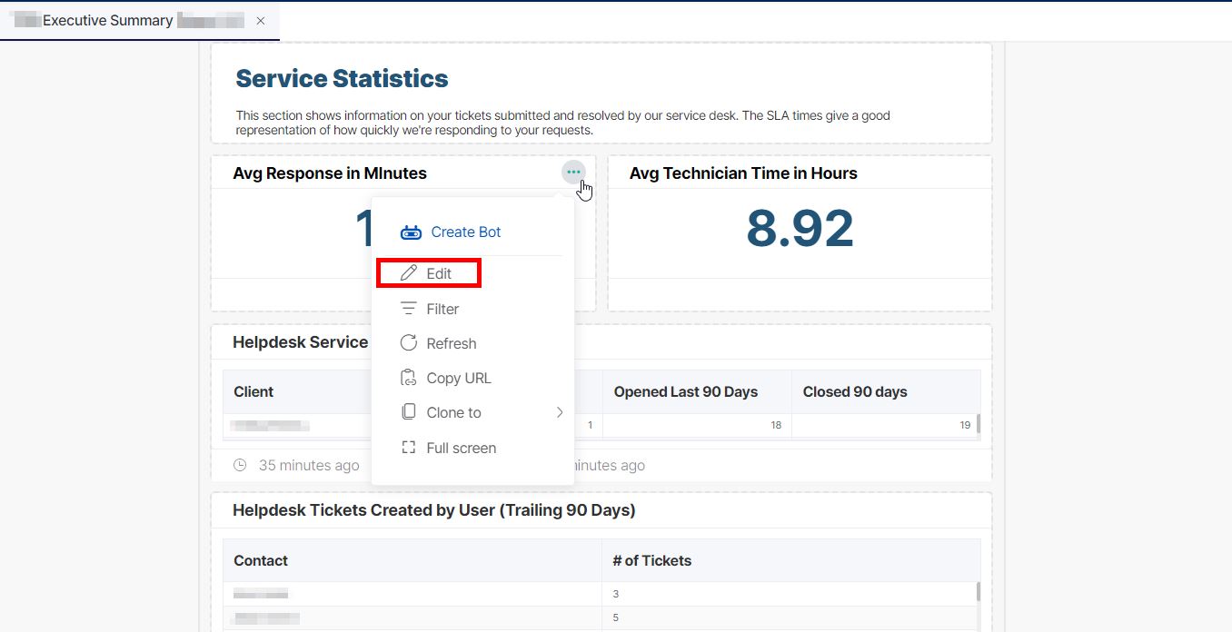Switch to the Executive Summary tab
The height and width of the screenshot is (632, 1232).
pyautogui.click(x=108, y=21)
